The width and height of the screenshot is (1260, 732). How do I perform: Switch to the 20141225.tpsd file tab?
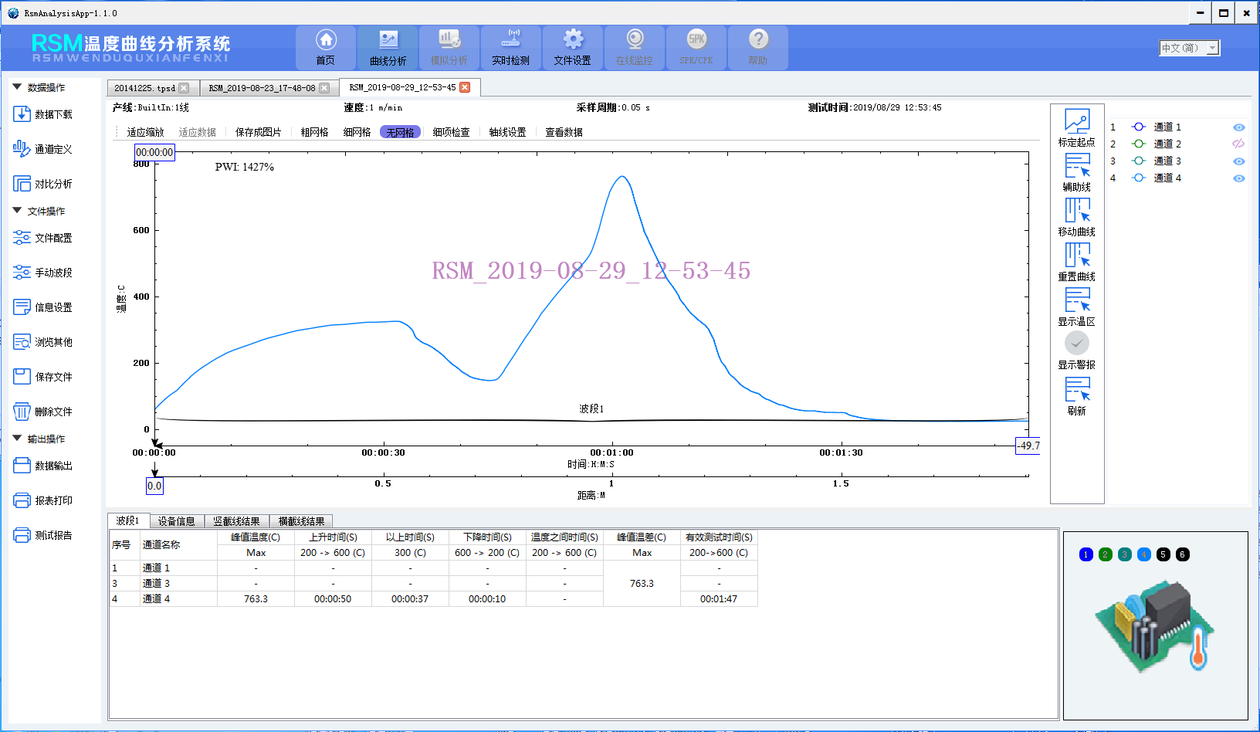[x=145, y=88]
